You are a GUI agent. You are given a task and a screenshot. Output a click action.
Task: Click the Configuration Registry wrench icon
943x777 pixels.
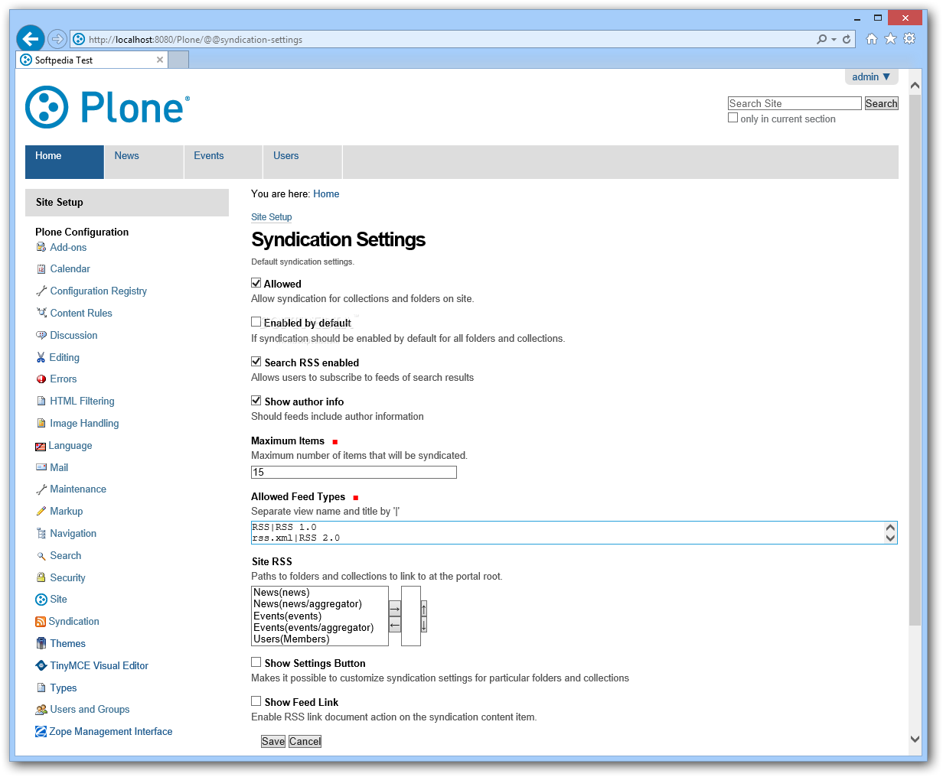[x=41, y=291]
